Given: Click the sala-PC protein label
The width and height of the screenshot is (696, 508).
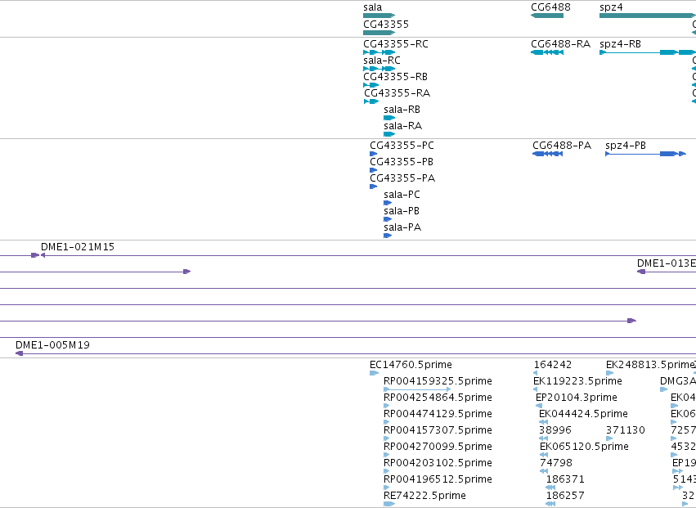Looking at the screenshot, I should (x=402, y=195).
